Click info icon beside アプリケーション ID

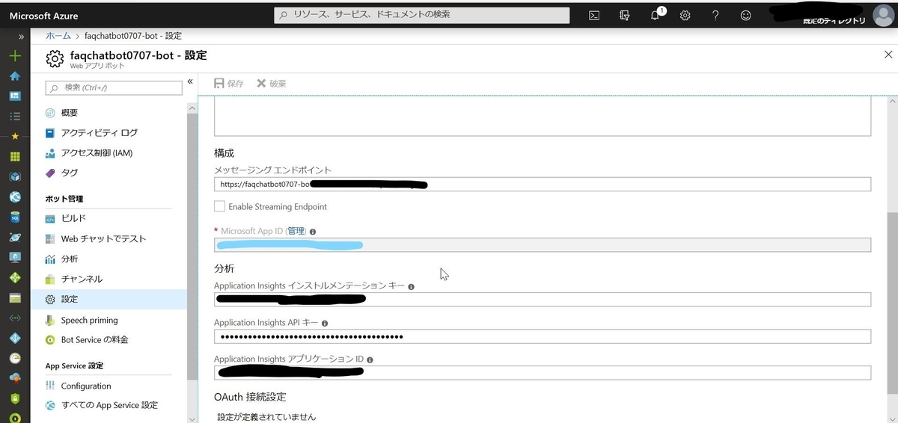370,359
